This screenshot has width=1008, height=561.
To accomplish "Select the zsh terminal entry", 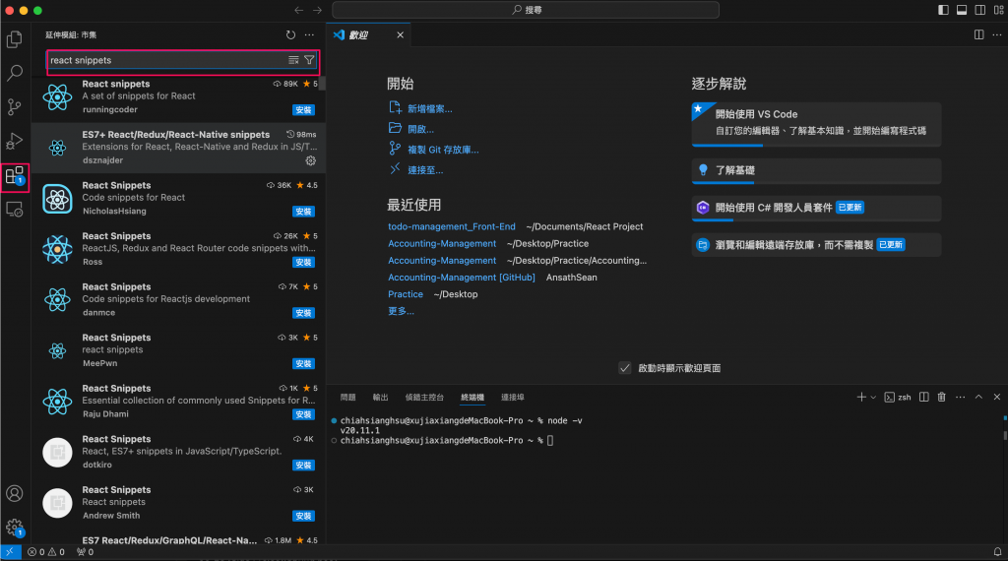I will [898, 398].
